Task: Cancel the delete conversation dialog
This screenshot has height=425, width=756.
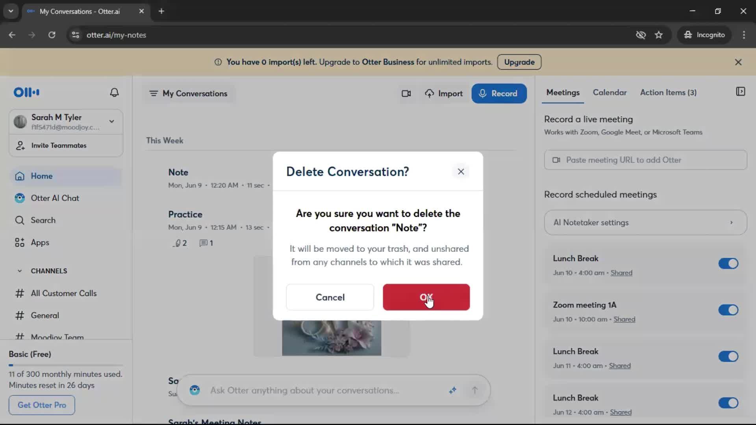Action: click(x=330, y=297)
